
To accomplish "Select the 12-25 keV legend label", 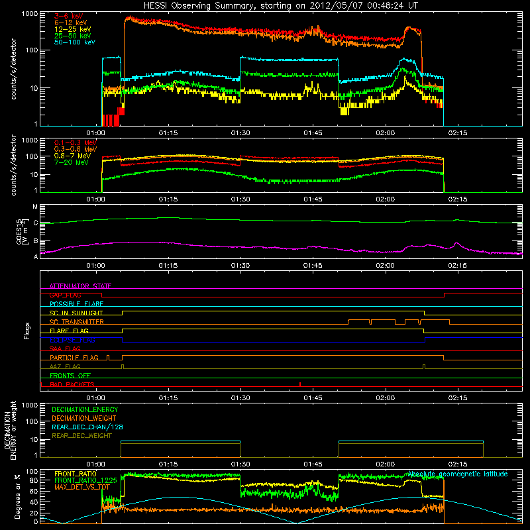I will coord(73,29).
